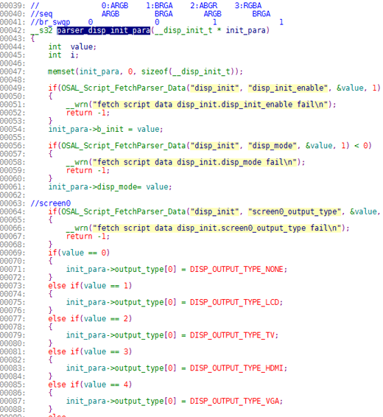Screen dimensions: 383x417
Task: Click "3:RGBA" in the top comment
Action: (248, 6)
